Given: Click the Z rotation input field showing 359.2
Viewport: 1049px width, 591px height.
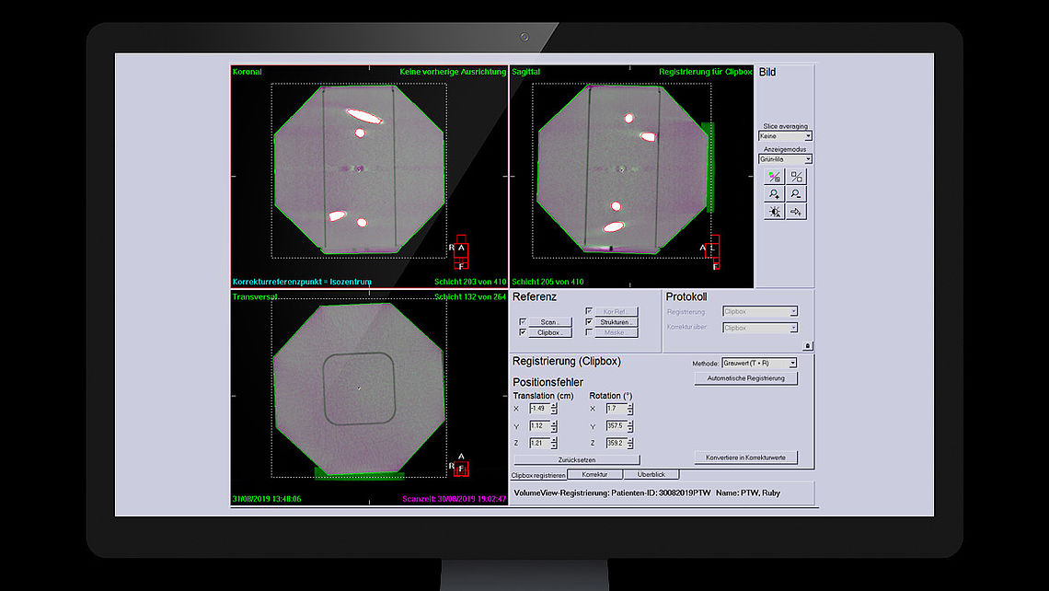Looking at the screenshot, I should coord(615,444).
